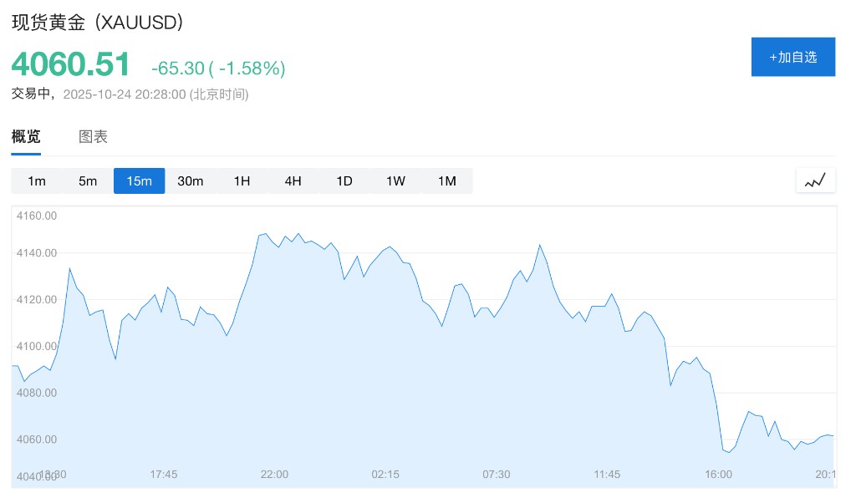Choose the 1D daily timeframe
The image size is (856, 498).
pos(344,180)
